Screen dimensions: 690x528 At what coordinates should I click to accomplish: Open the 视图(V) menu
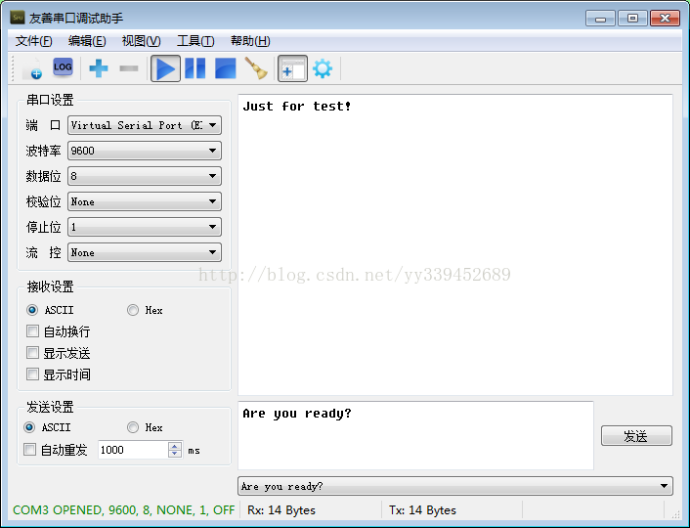[141, 41]
